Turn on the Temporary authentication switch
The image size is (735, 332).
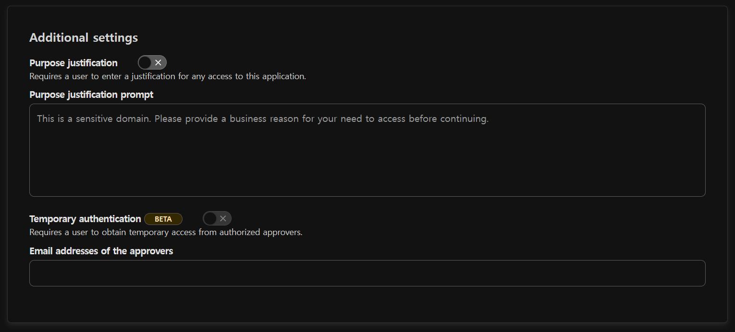click(217, 219)
